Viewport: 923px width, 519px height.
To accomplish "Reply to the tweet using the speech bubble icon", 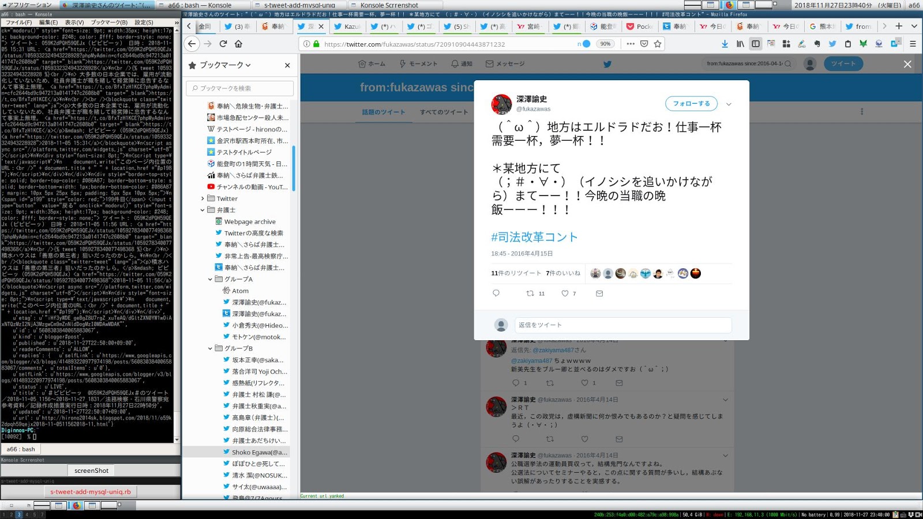I will pos(496,294).
